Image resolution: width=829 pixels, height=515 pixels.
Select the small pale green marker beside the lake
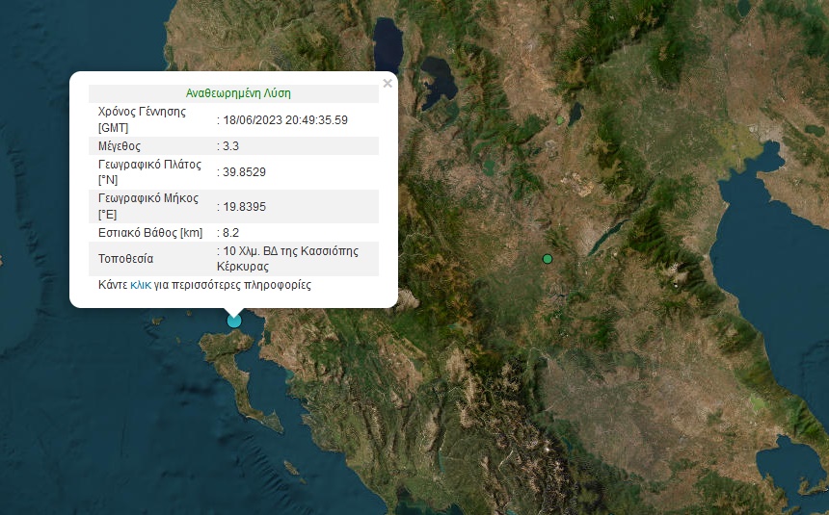click(560, 120)
